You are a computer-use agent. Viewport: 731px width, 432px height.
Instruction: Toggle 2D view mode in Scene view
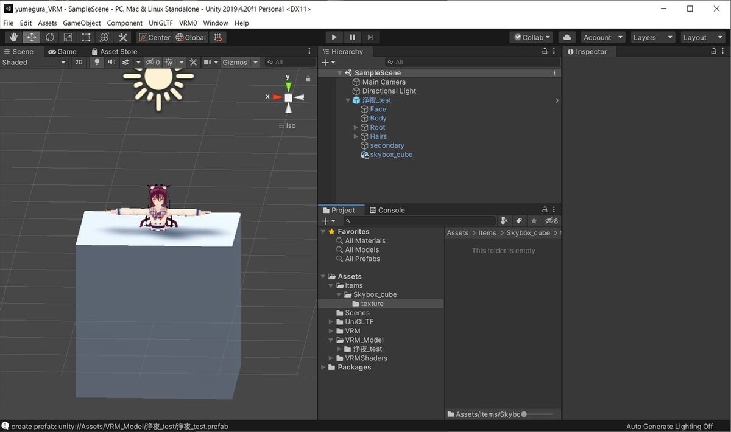tap(78, 61)
